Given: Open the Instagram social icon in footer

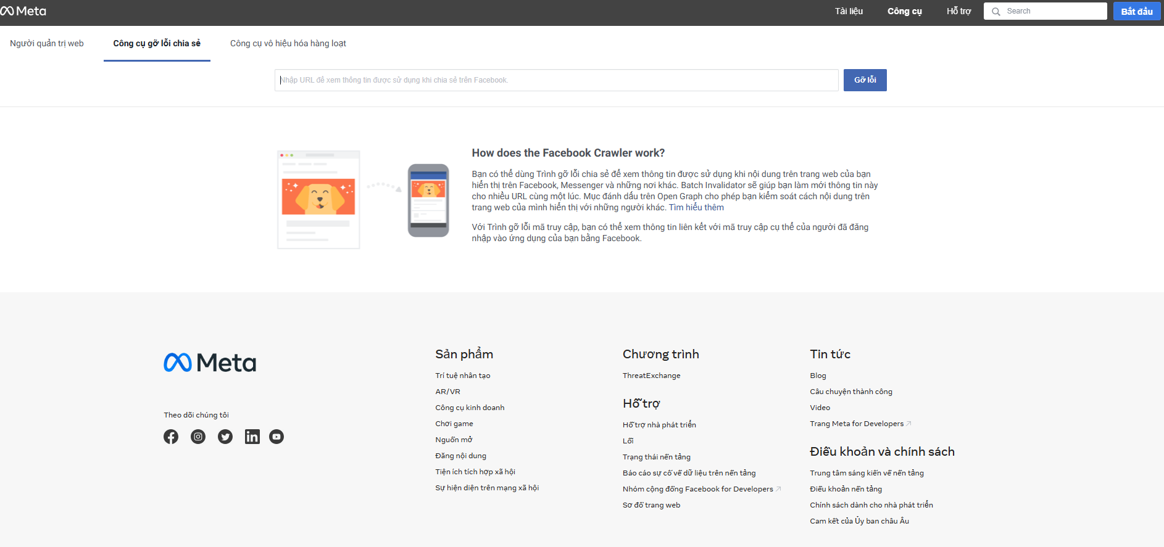Looking at the screenshot, I should [x=198, y=437].
